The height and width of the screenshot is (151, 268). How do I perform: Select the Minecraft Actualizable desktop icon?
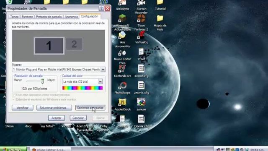click(122, 23)
